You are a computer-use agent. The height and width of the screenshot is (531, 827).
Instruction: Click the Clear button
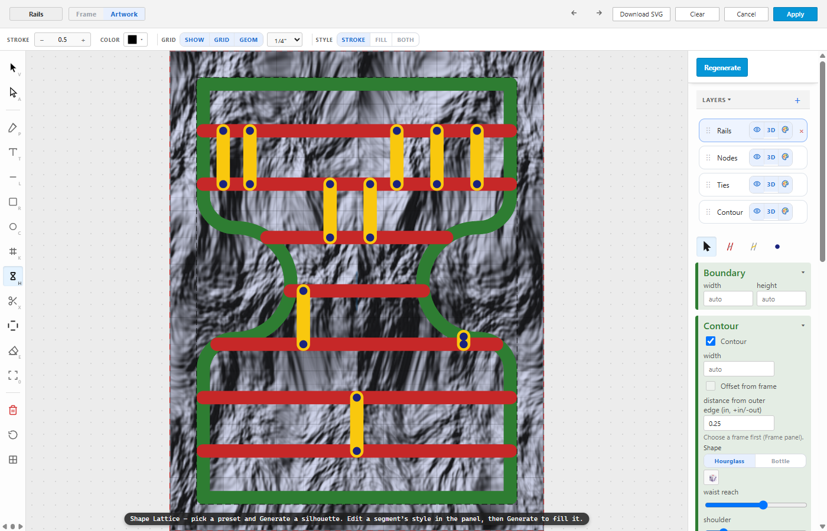click(x=698, y=14)
